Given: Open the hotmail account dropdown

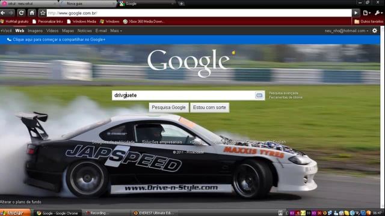Looking at the screenshot, I should (x=346, y=31).
